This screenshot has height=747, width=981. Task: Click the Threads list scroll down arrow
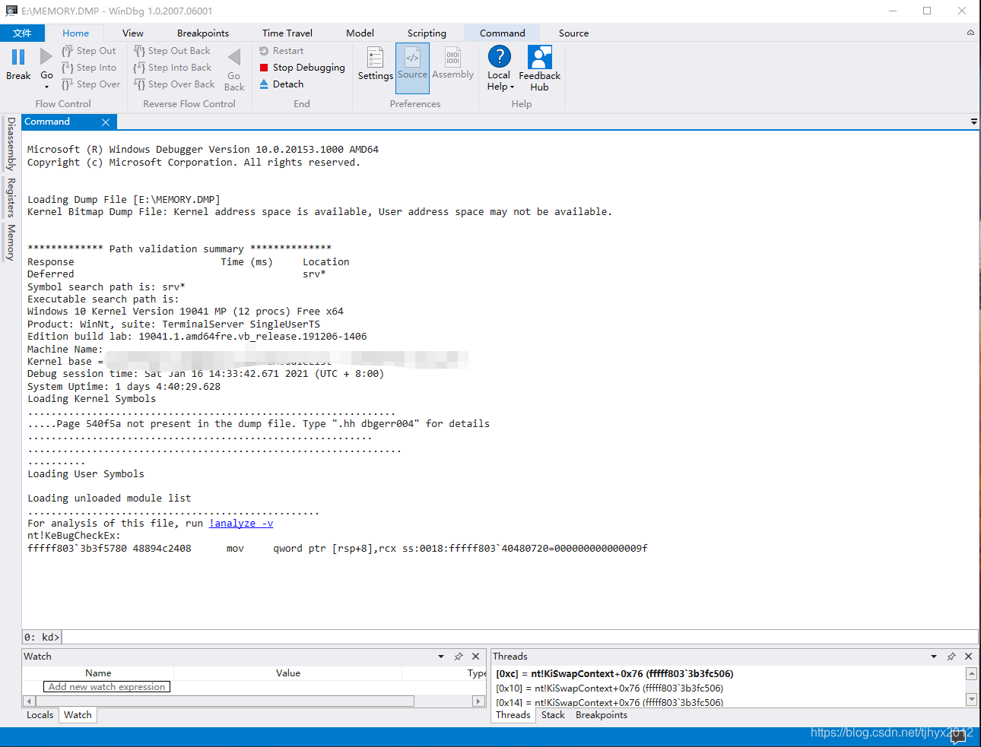point(971,699)
